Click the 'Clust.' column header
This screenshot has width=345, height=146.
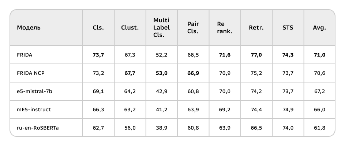130,28
